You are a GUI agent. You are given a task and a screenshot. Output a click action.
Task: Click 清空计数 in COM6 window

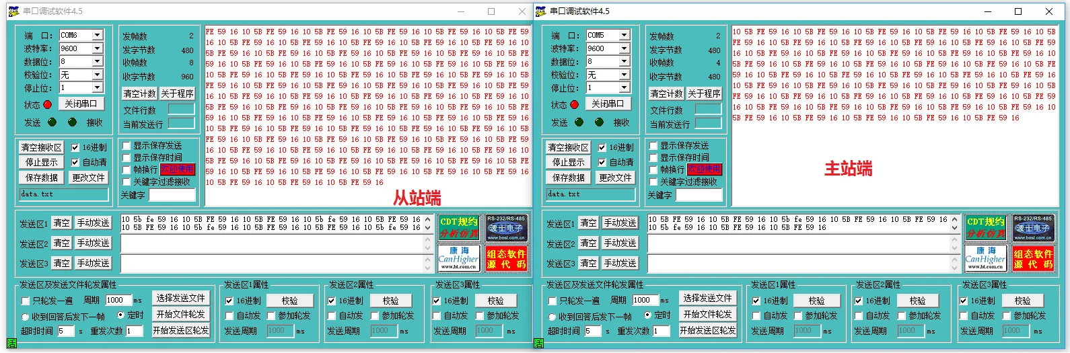point(139,93)
